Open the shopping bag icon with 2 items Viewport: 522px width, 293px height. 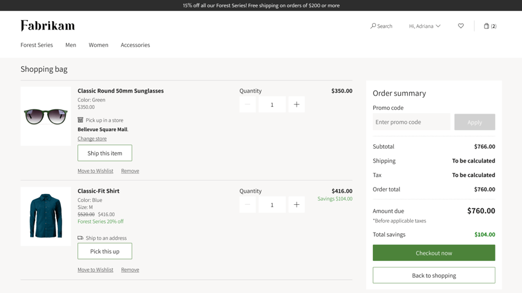[490, 26]
